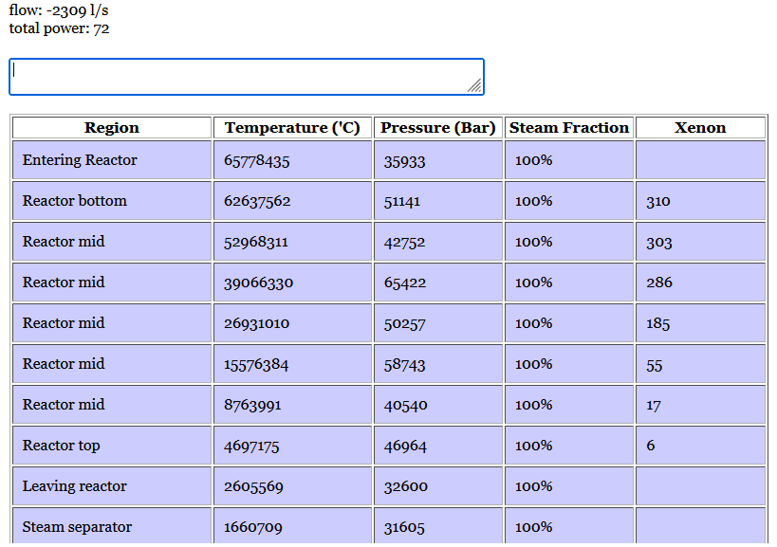Click Reactor mid label beside 39066330
This screenshot has width=777, height=547.
click(x=64, y=282)
